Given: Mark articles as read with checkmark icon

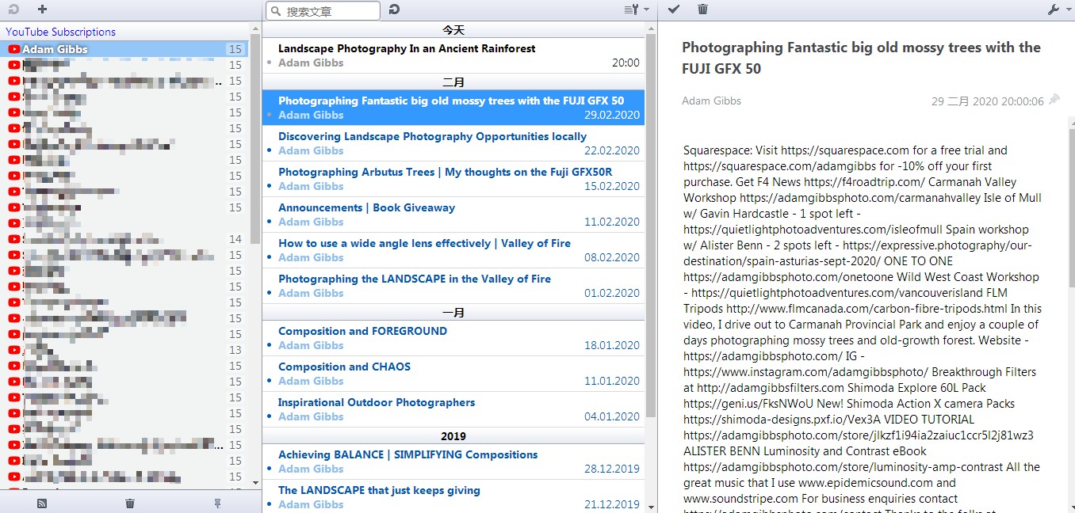Looking at the screenshot, I should coord(674,9).
